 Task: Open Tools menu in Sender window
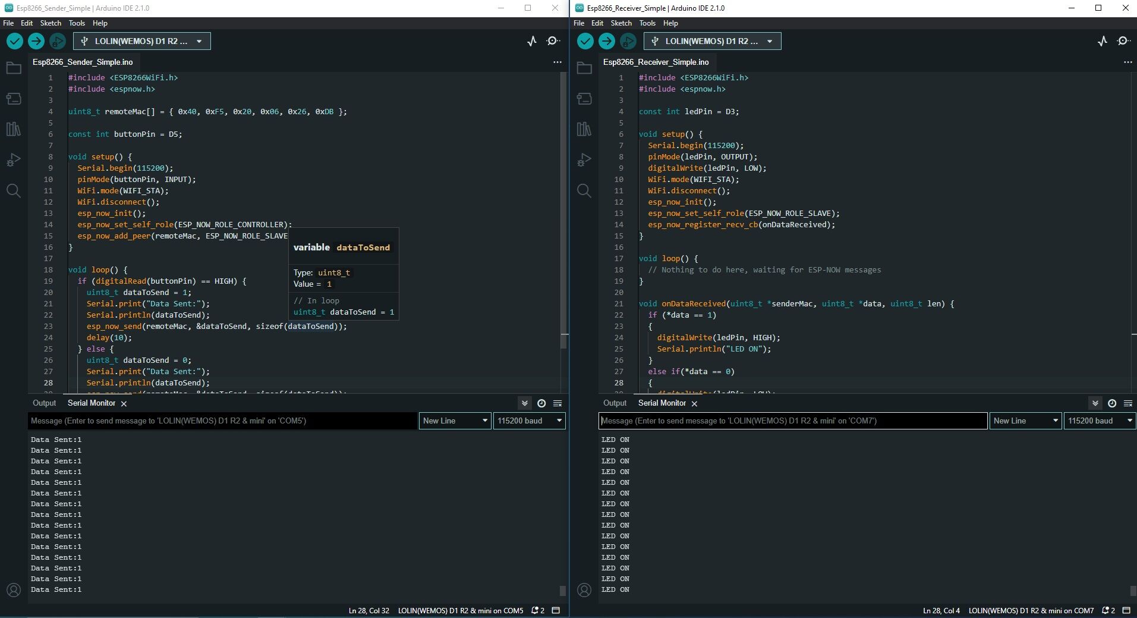point(77,23)
